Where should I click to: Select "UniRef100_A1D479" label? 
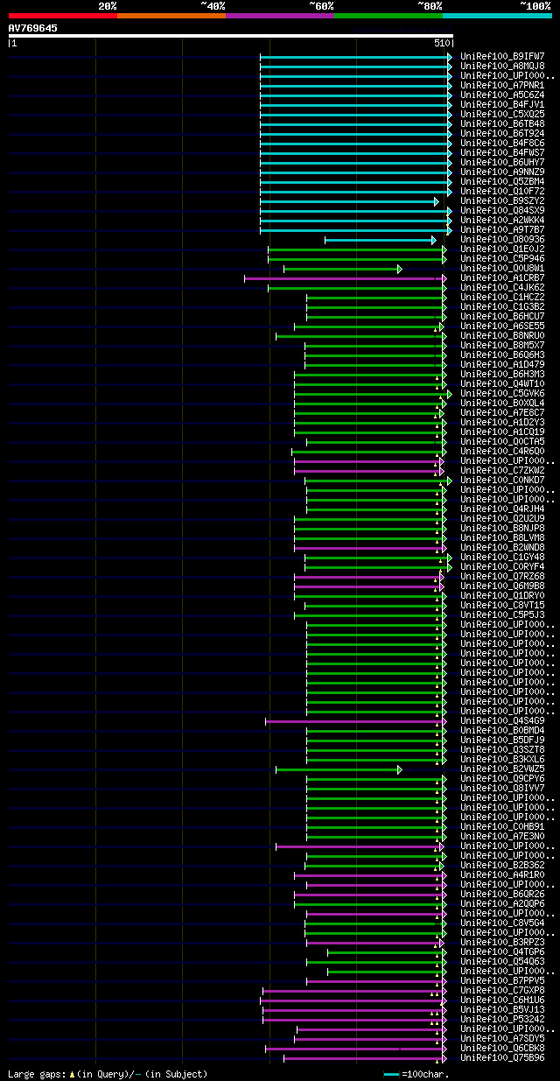click(x=502, y=365)
